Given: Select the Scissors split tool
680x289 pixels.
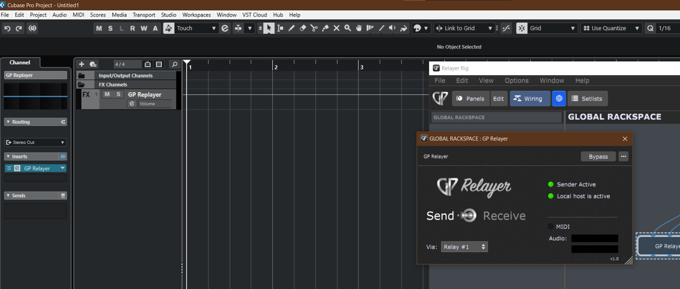Looking at the screenshot, I should 314,28.
